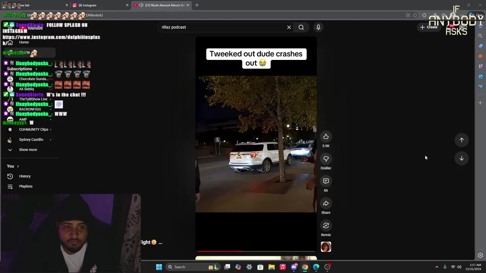Image resolution: width=486 pixels, height=273 pixels.
Task: Open the apps grid icon in address bar
Action: [x=408, y=15]
